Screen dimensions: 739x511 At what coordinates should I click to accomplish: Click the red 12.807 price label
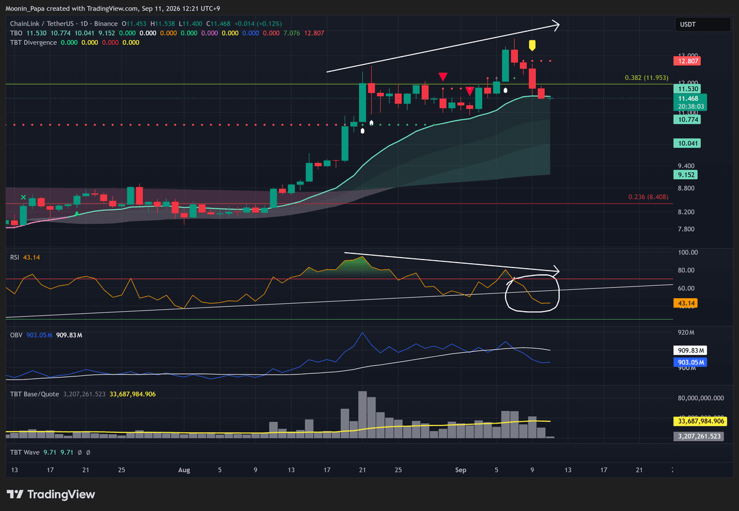pos(688,61)
